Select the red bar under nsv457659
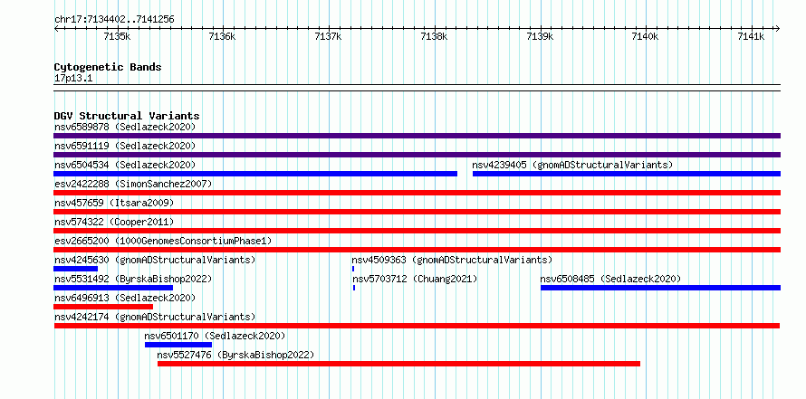This screenshot has height=399, width=806. pos(417,212)
